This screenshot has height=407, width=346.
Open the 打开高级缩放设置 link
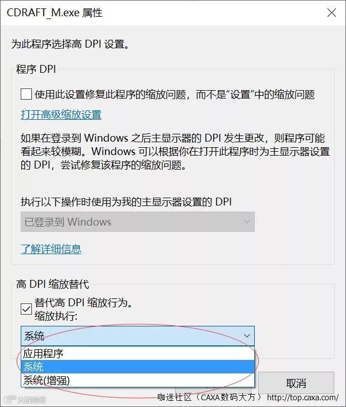click(x=61, y=115)
